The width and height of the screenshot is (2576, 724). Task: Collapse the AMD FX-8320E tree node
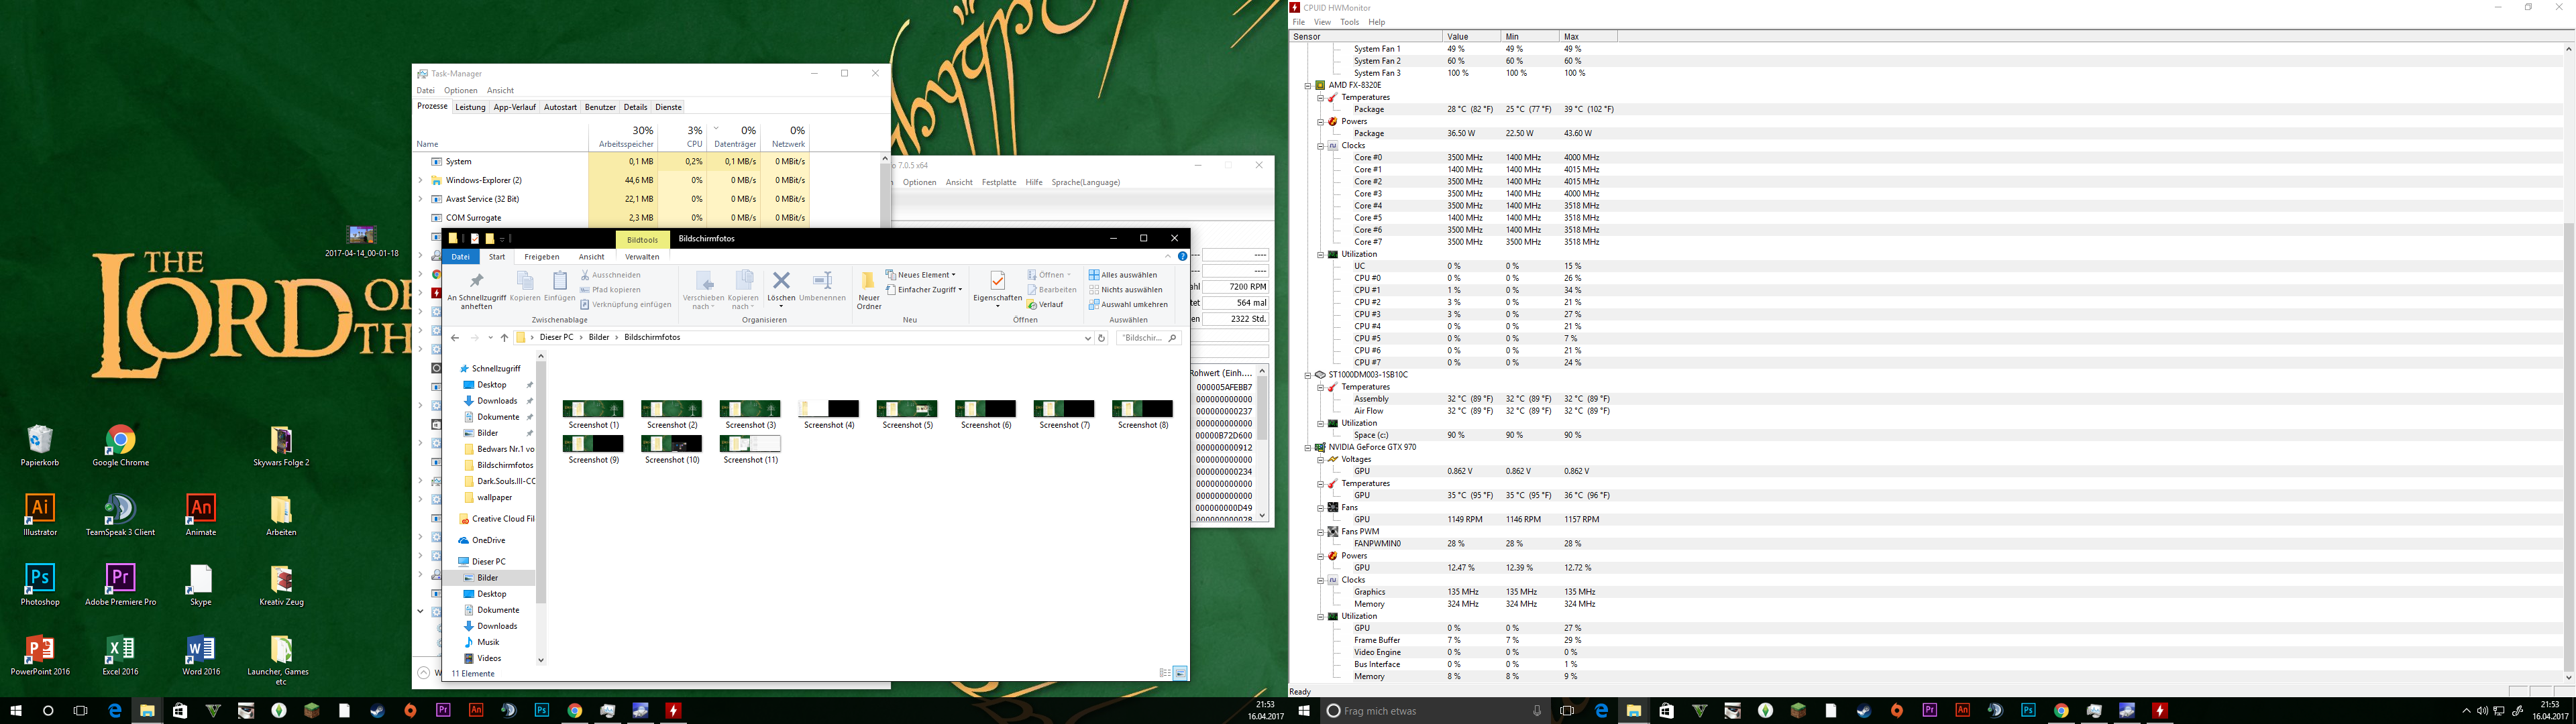point(1307,85)
